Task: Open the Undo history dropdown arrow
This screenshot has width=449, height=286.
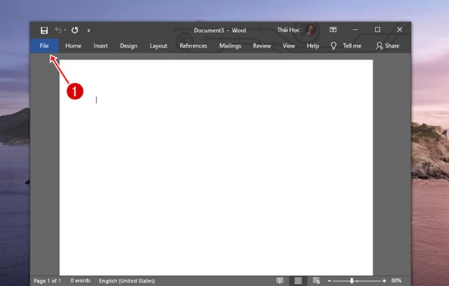Action: pyautogui.click(x=65, y=30)
